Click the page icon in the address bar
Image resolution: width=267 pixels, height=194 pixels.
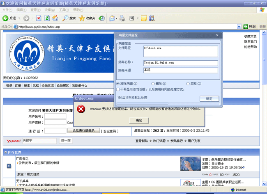tap(16, 27)
